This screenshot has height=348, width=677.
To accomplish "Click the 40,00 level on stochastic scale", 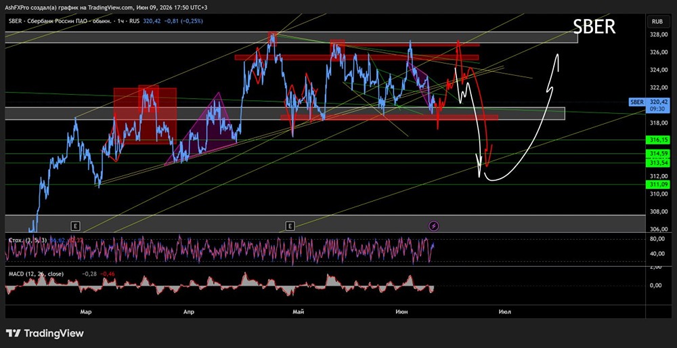I will [x=659, y=253].
